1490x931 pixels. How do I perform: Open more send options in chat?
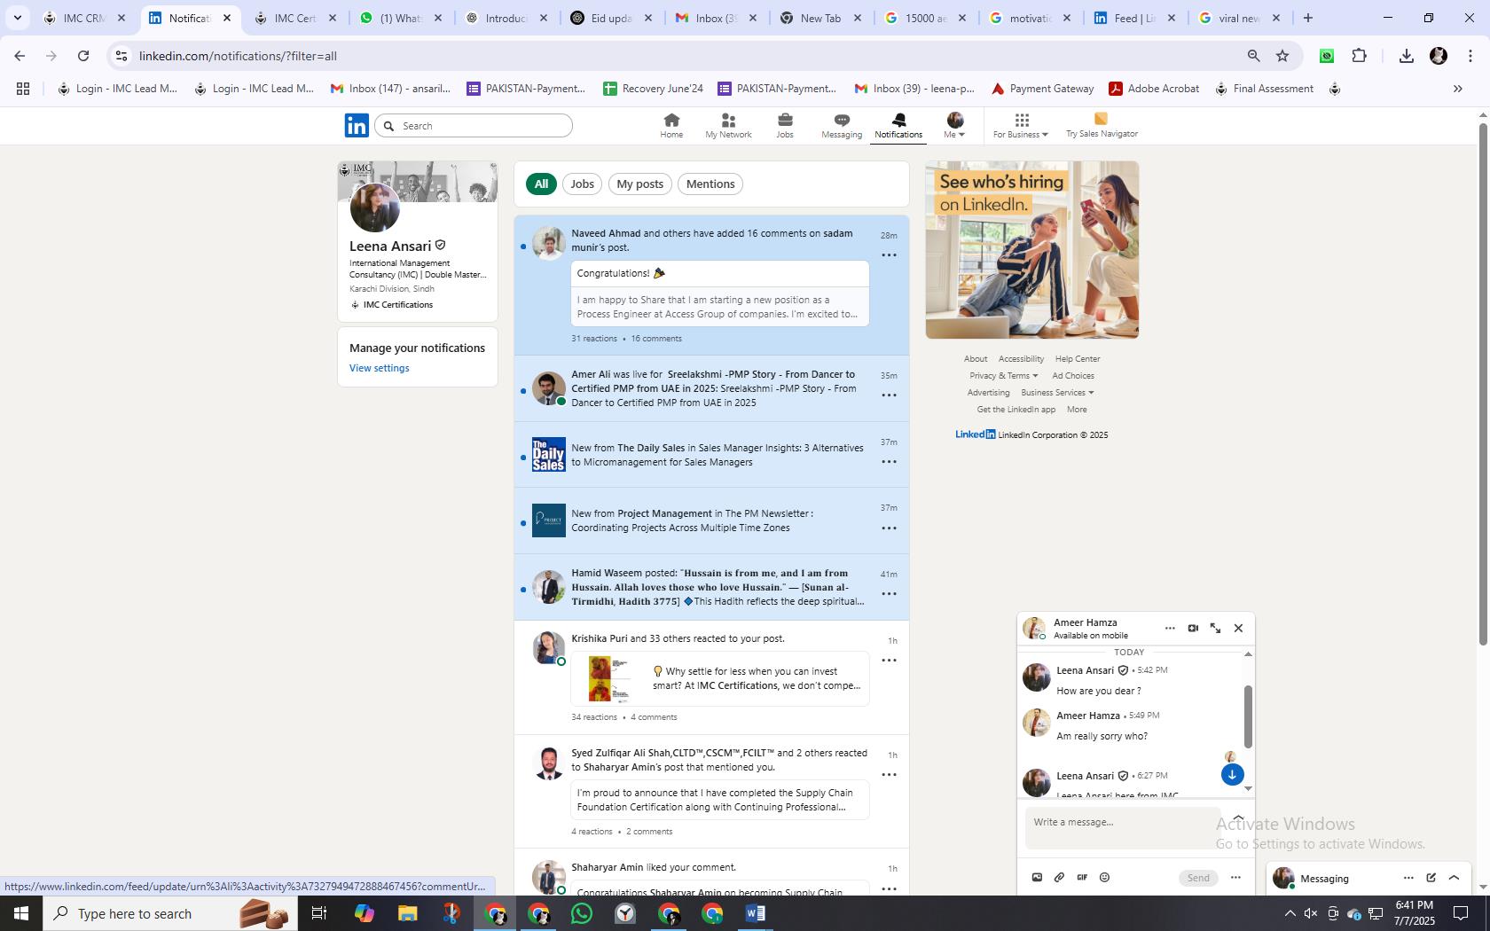[1235, 877]
